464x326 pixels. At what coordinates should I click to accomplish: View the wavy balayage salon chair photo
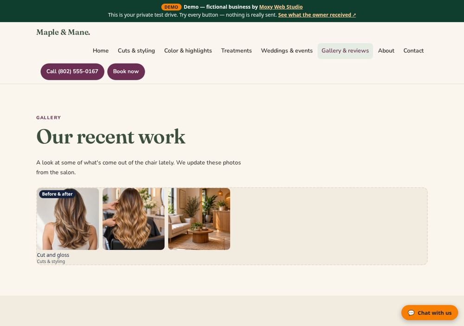134,219
